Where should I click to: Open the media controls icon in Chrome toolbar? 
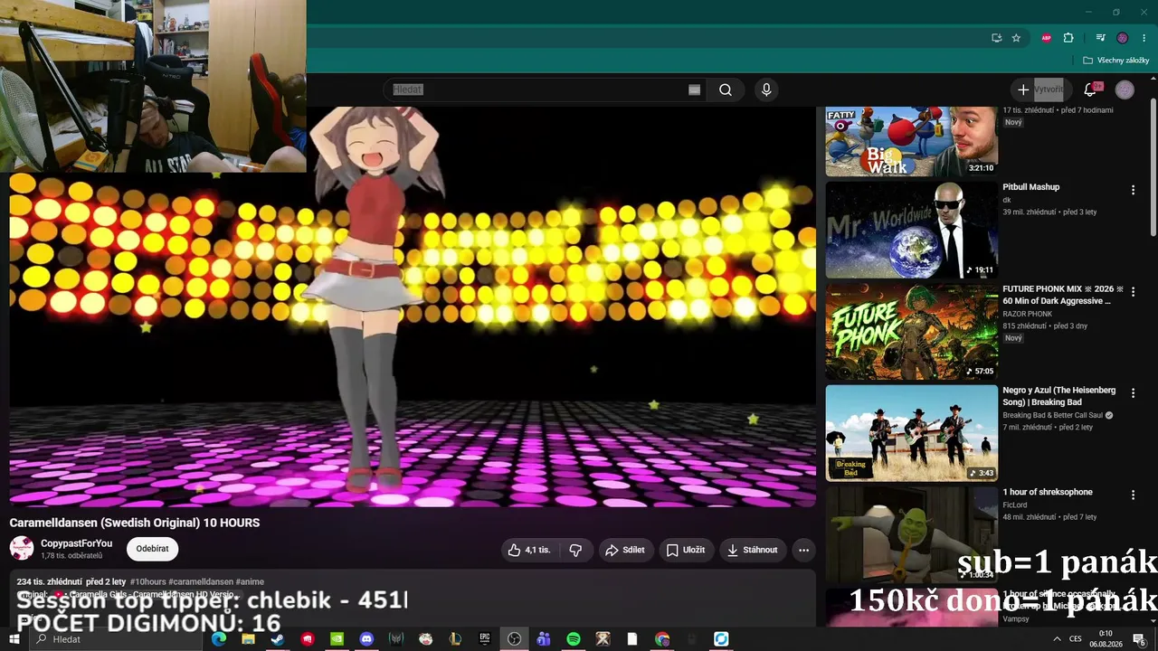click(1100, 38)
